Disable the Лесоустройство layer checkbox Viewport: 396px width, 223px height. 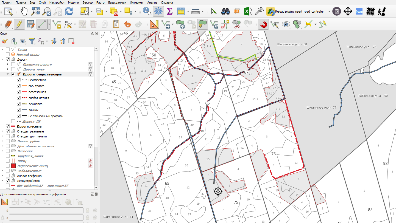tap(8, 181)
